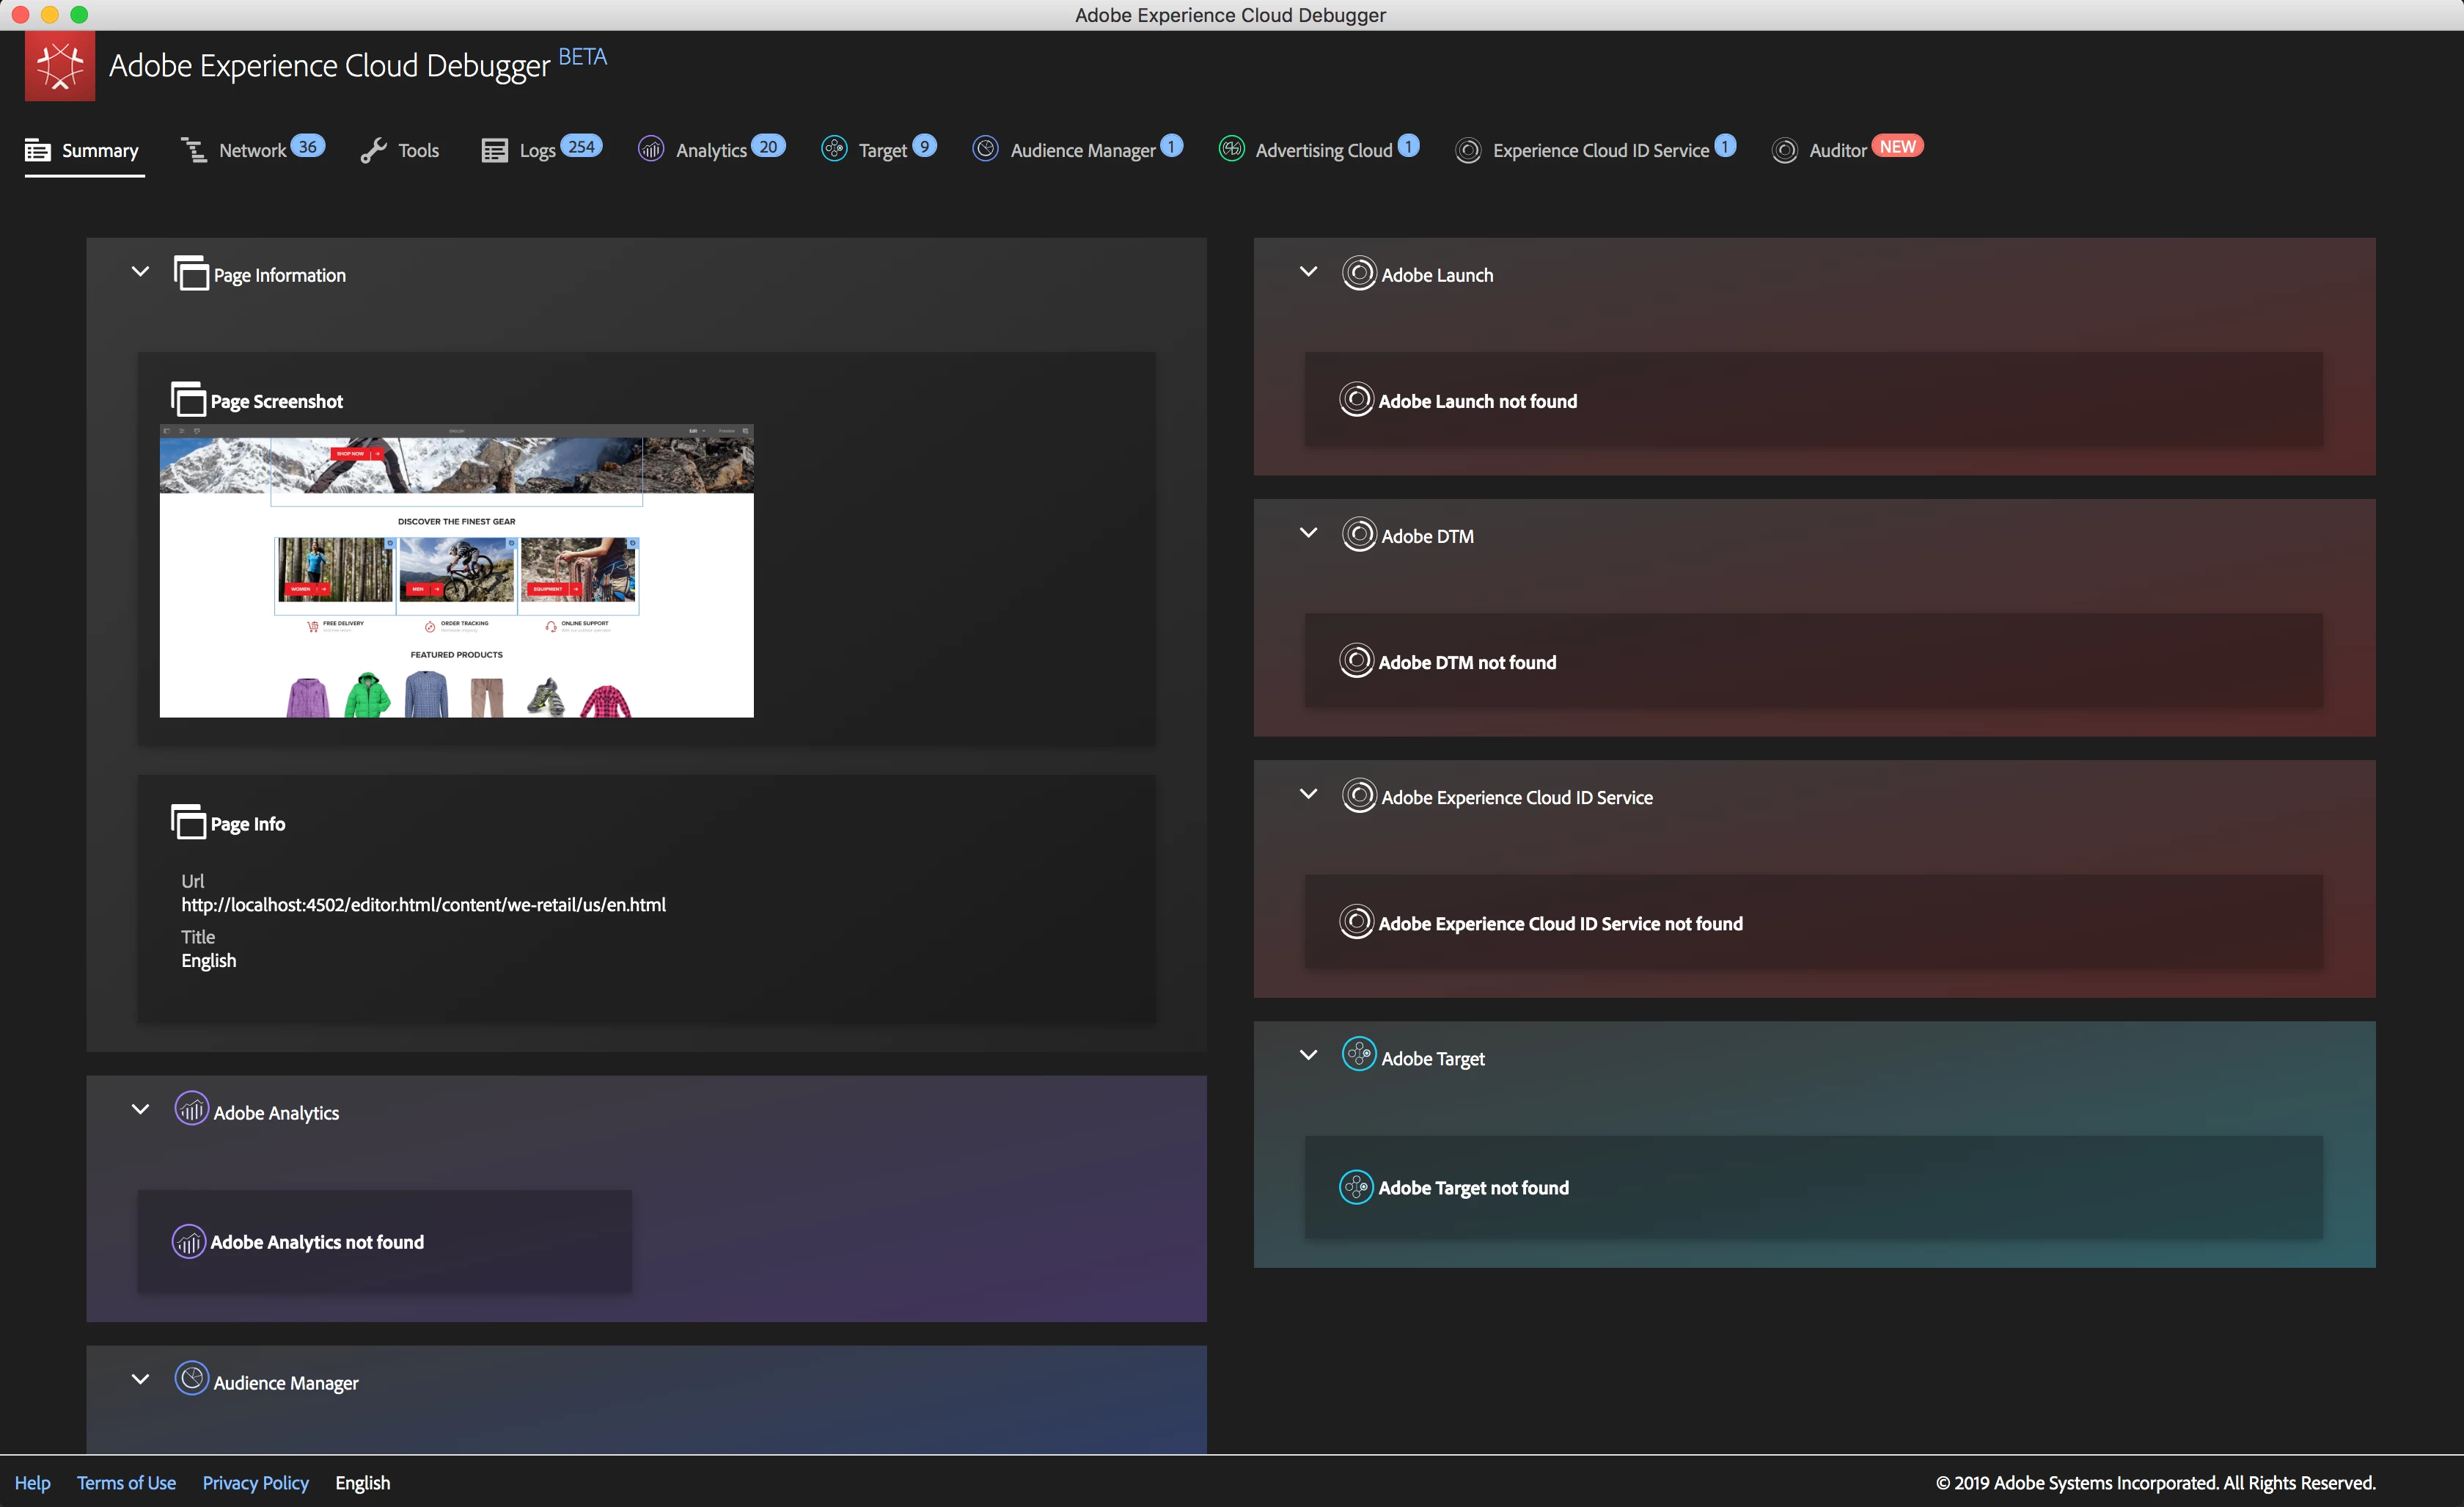Click the Auditor icon in the nav
Viewport: 2464px width, 1507px height.
(1784, 150)
